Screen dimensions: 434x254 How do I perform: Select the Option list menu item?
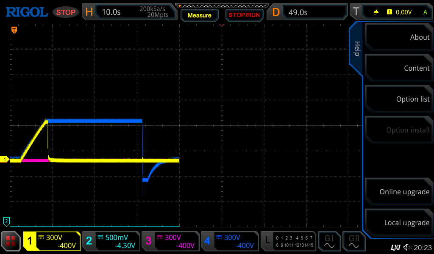click(x=398, y=99)
